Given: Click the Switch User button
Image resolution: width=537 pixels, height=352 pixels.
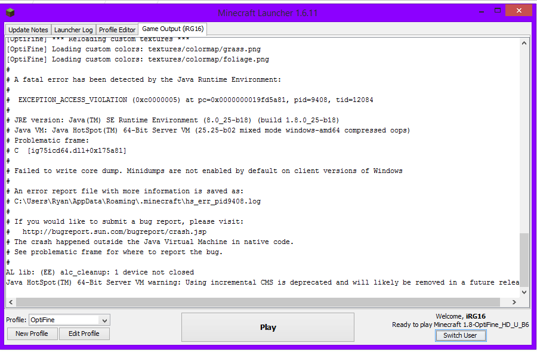Looking at the screenshot, I should [460, 335].
